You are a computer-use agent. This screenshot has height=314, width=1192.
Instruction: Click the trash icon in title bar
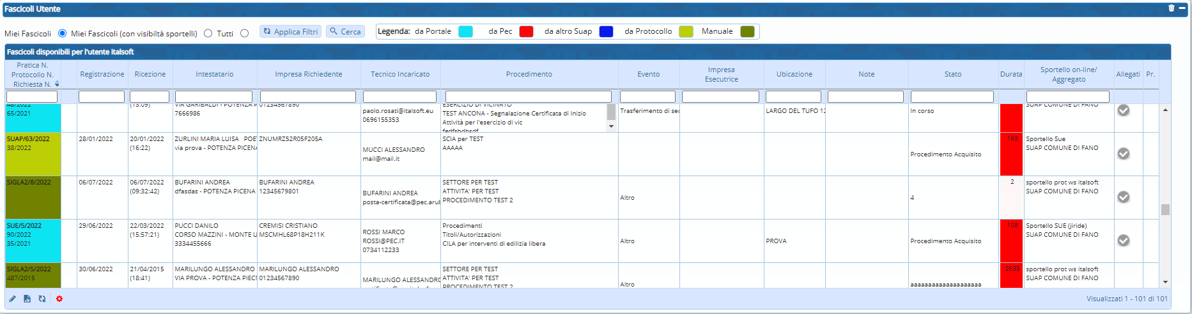point(1171,8)
